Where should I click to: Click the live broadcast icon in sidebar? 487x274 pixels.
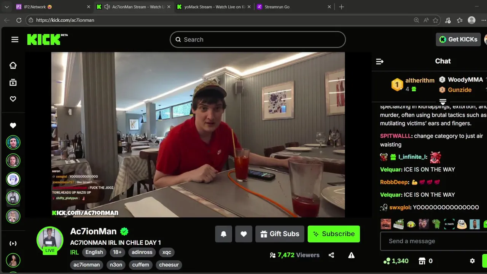pos(13,244)
